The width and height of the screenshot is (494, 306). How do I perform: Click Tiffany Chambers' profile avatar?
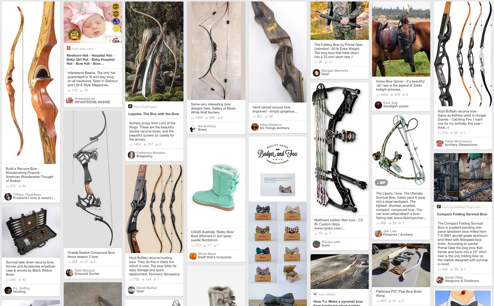(x=8, y=196)
